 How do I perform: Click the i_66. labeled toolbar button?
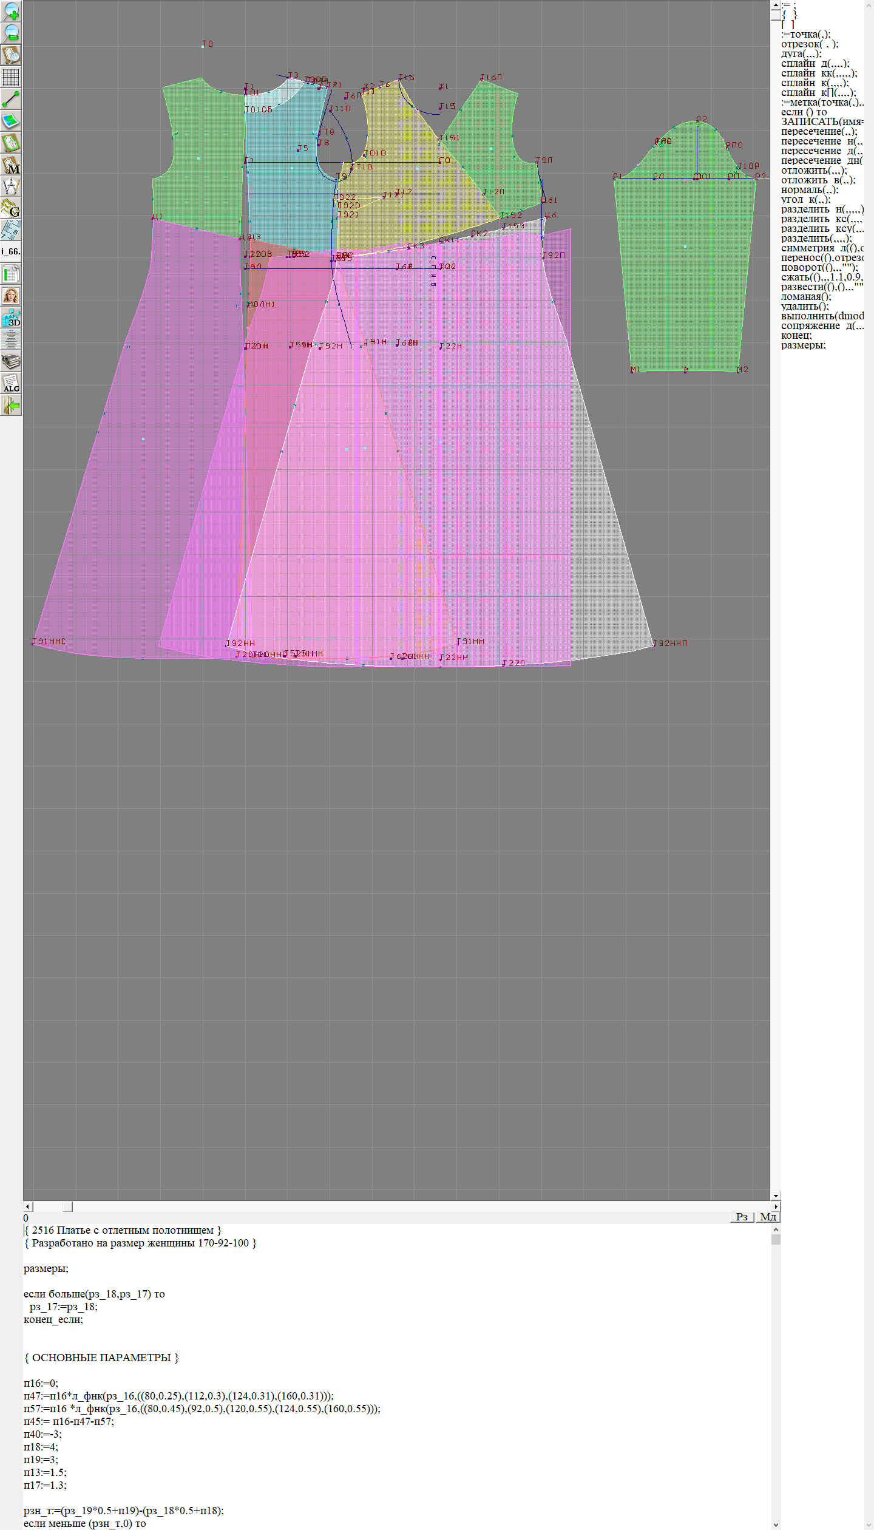(11, 251)
